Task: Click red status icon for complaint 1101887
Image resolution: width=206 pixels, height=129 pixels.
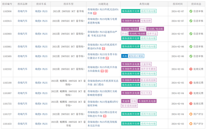Action: tap(191, 93)
